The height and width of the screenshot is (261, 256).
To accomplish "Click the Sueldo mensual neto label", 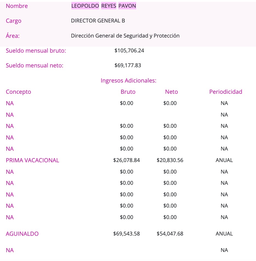I will [x=34, y=66].
